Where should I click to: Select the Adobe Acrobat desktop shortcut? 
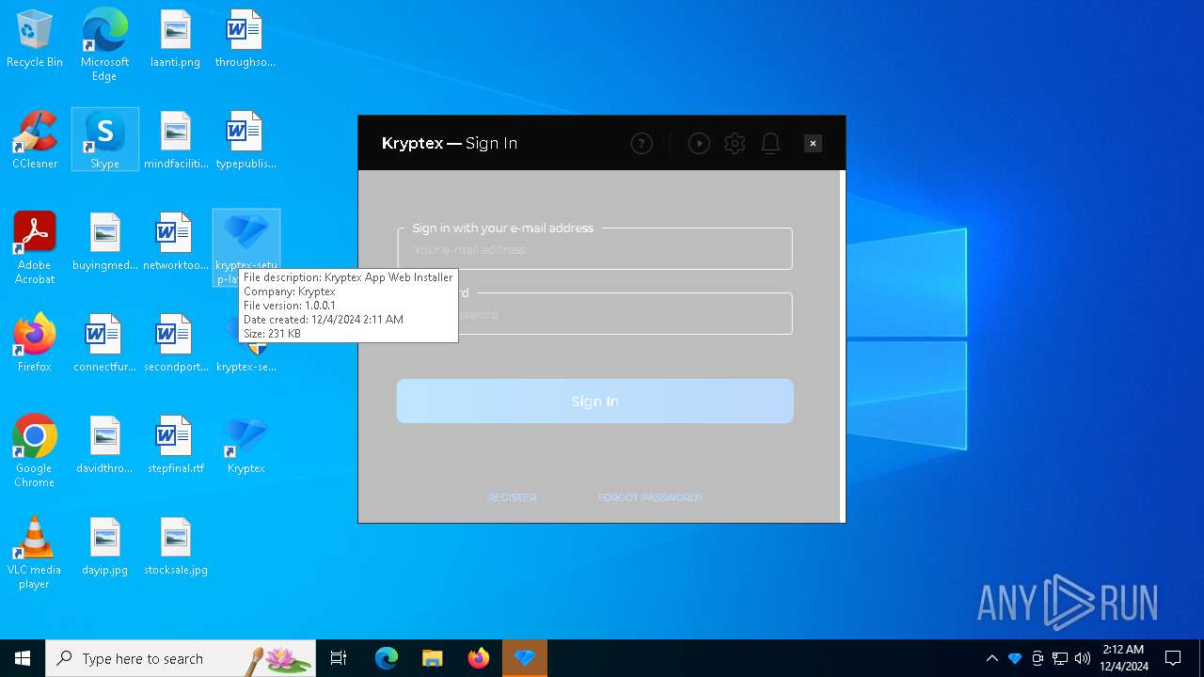(35, 248)
